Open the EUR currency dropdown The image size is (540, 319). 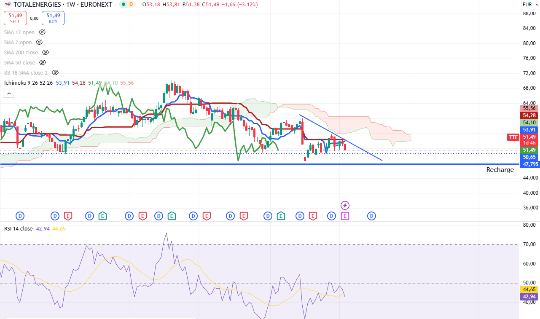pyautogui.click(x=527, y=5)
